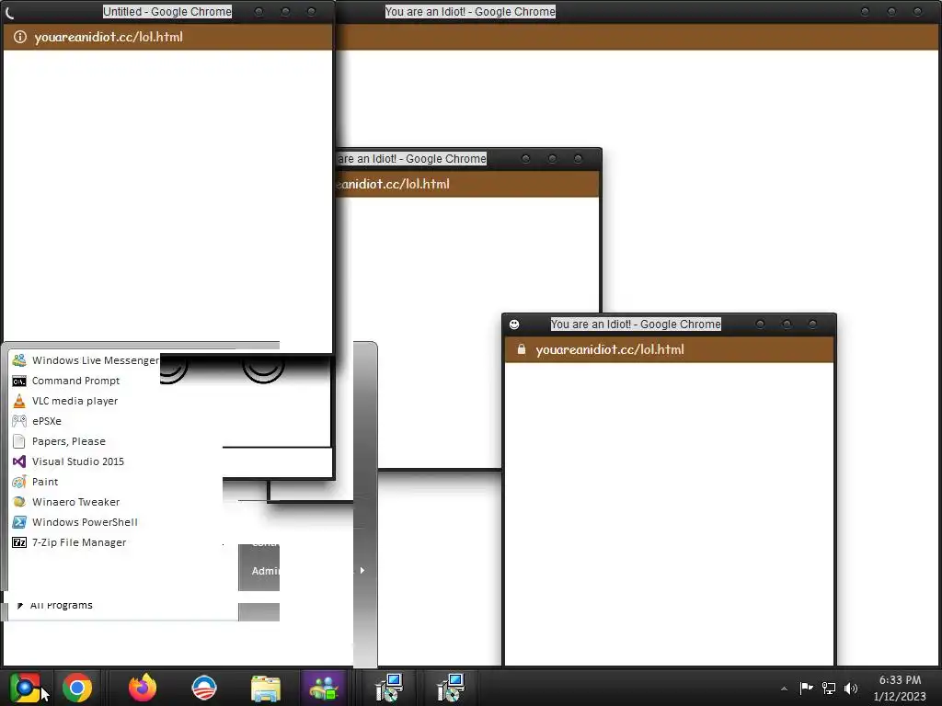Maximize the middle Idiot window
This screenshot has width=942, height=706.
click(x=552, y=158)
